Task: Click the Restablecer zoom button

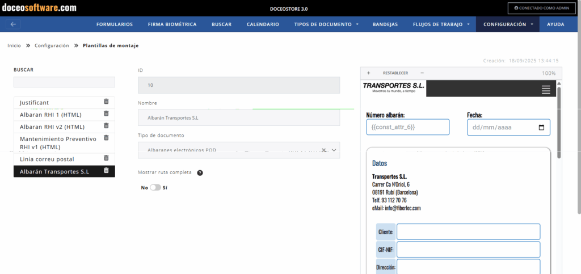Action: tap(395, 73)
